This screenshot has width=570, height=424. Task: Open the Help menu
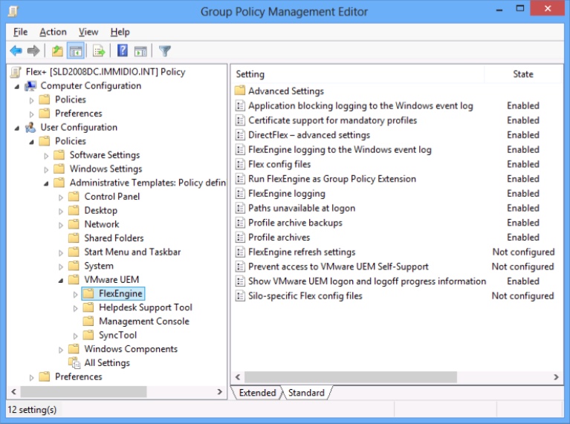point(120,32)
